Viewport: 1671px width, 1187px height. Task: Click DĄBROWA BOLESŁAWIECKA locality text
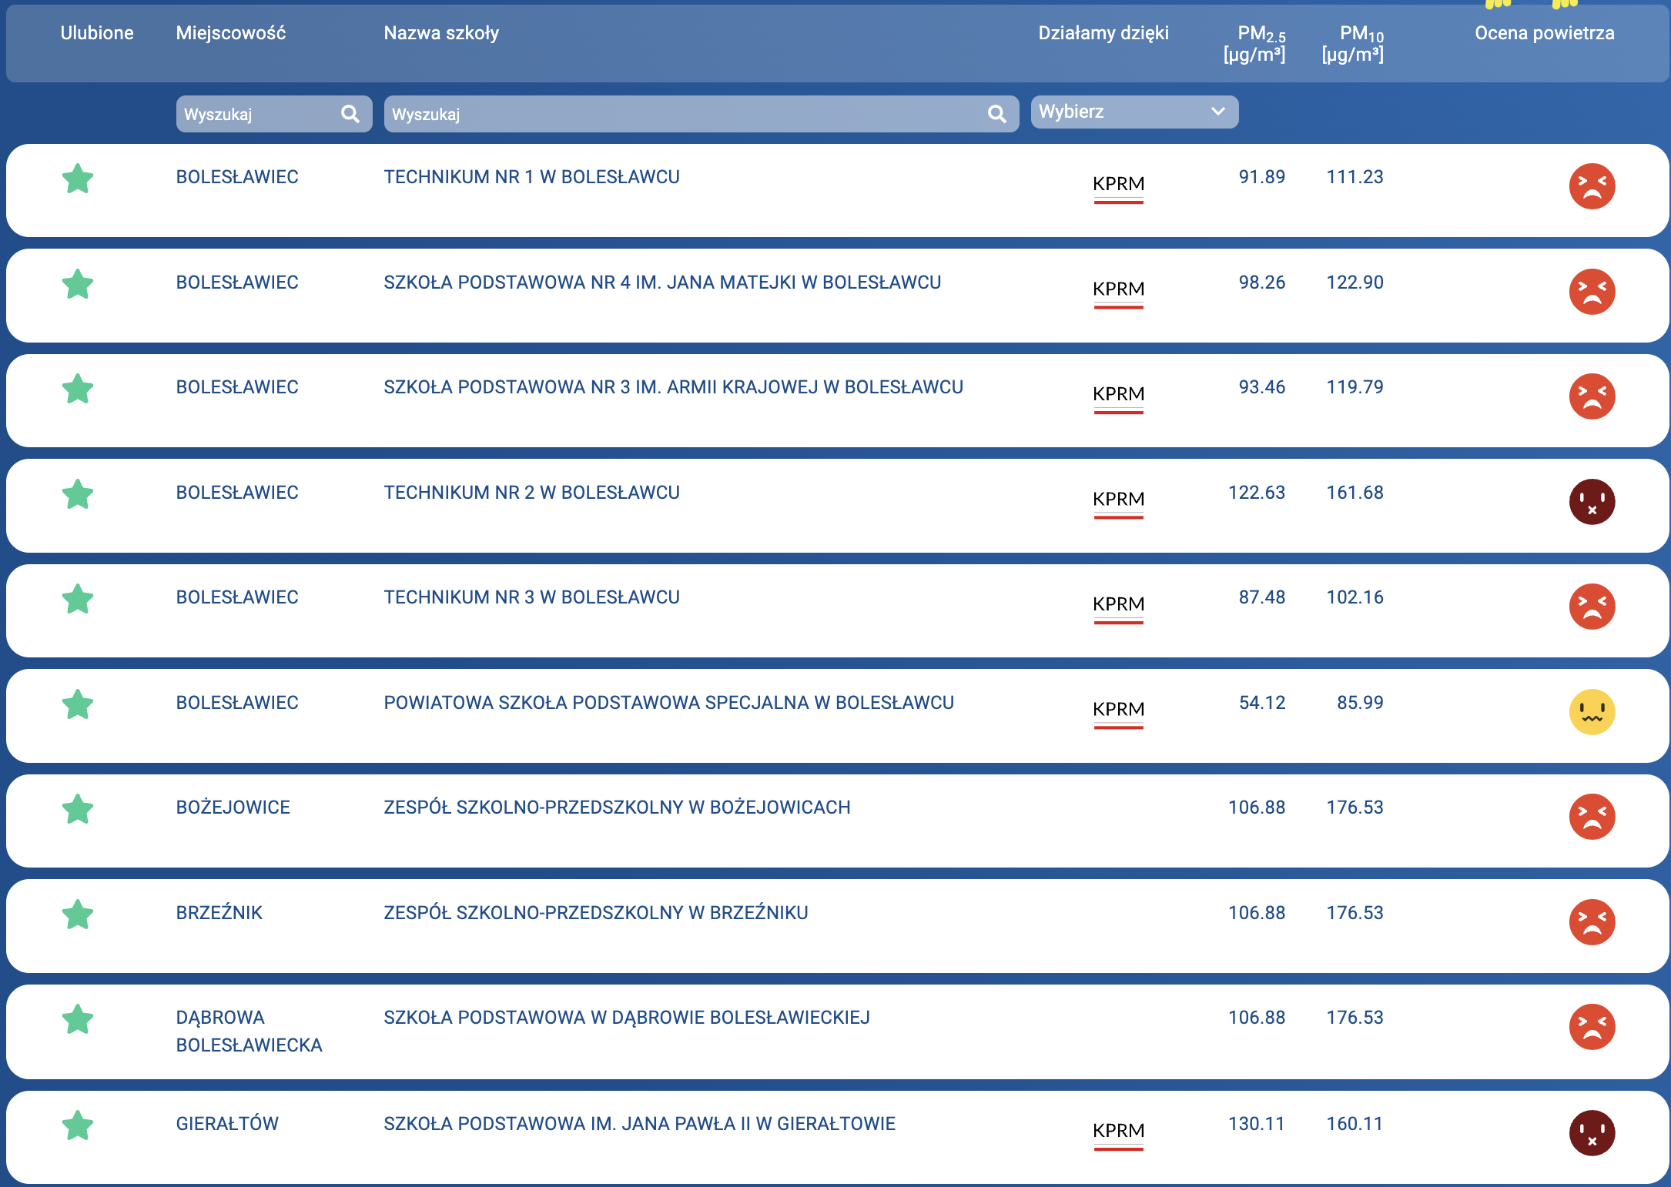(x=249, y=1032)
